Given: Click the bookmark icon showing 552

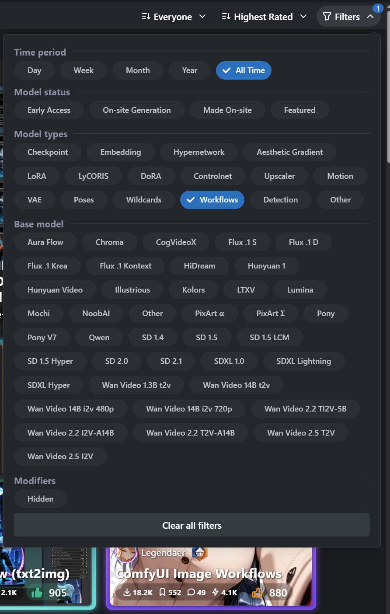Looking at the screenshot, I should click(x=162, y=593).
